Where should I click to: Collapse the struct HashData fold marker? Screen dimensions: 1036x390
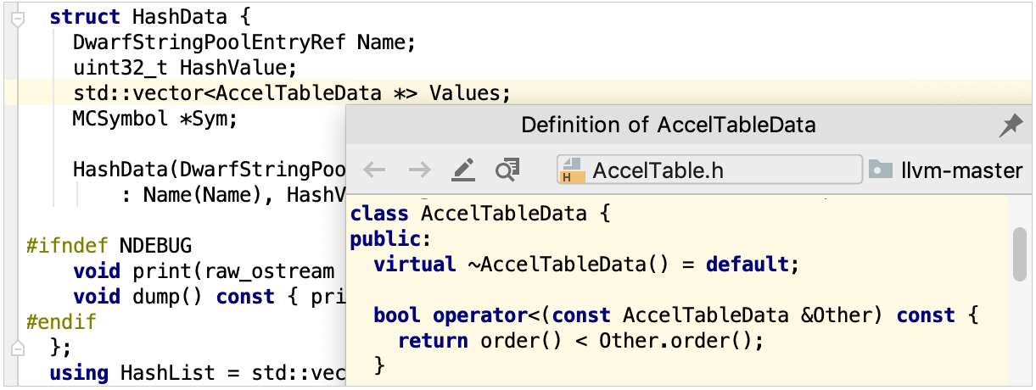pos(16,18)
